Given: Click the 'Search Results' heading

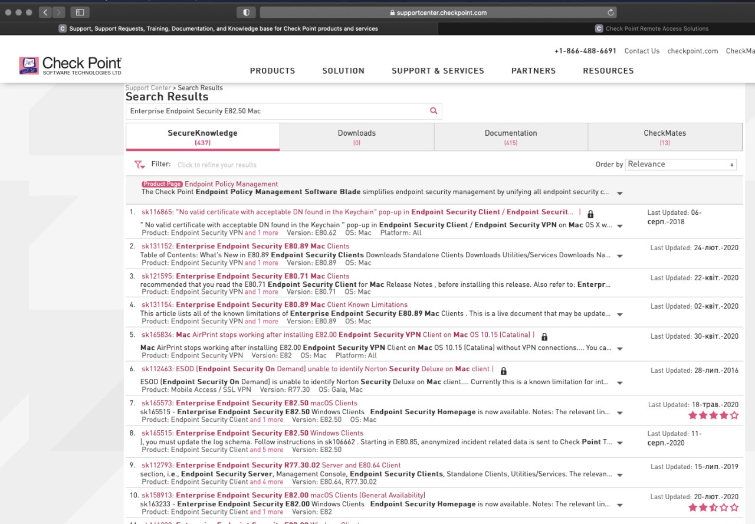Looking at the screenshot, I should [x=167, y=97].
